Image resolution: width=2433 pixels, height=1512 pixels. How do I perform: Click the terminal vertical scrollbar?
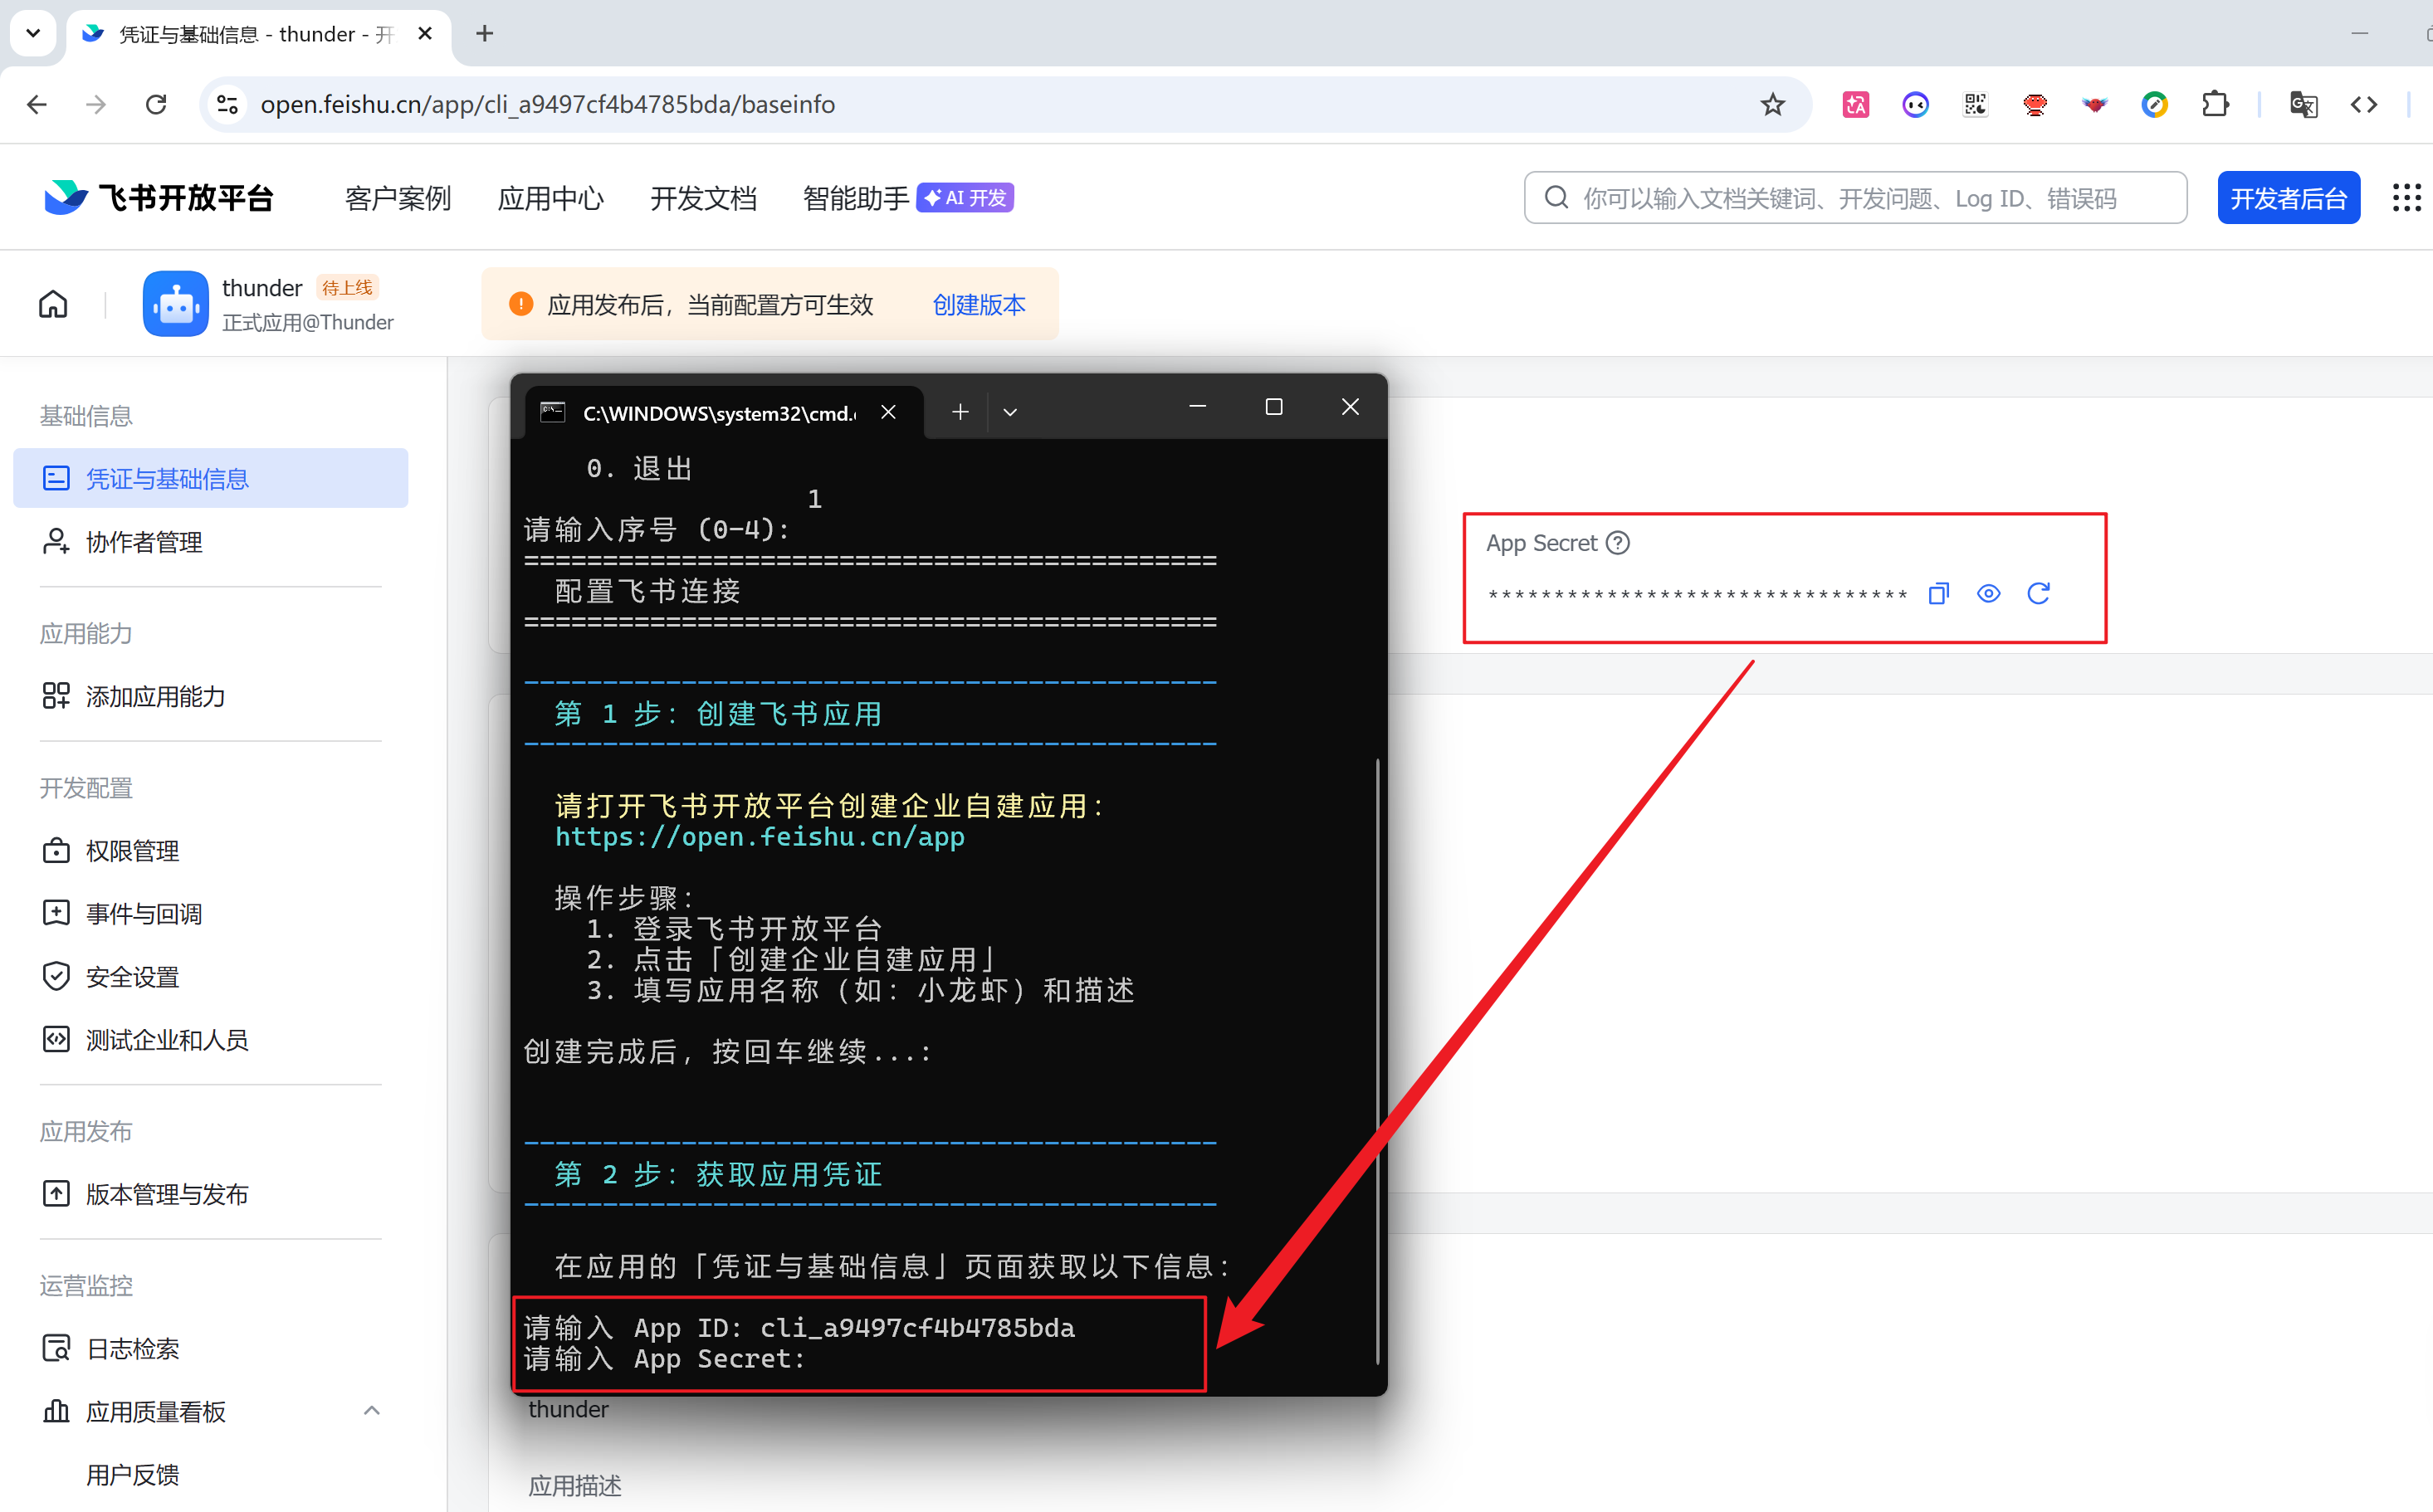pos(1377,1060)
